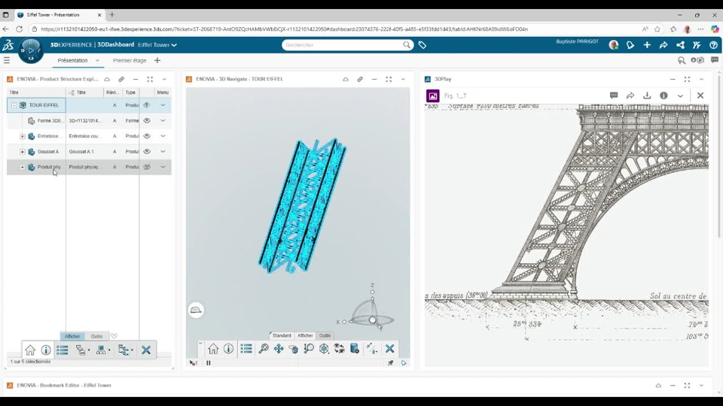
Task: Refresh the browser page
Action: (19, 29)
